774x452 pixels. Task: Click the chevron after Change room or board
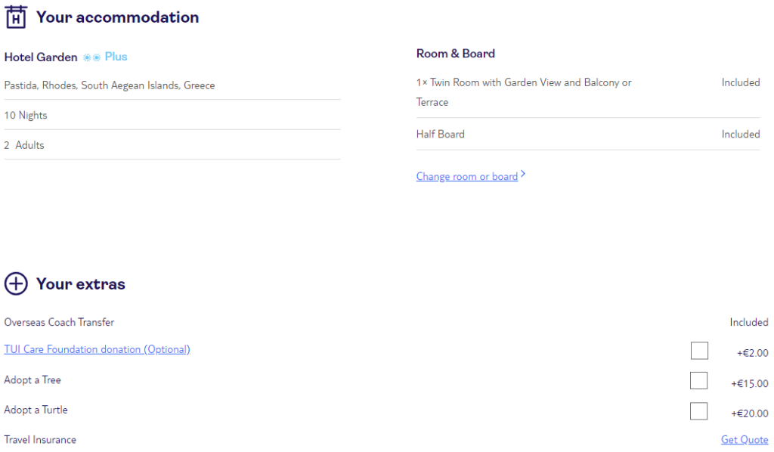tap(523, 174)
